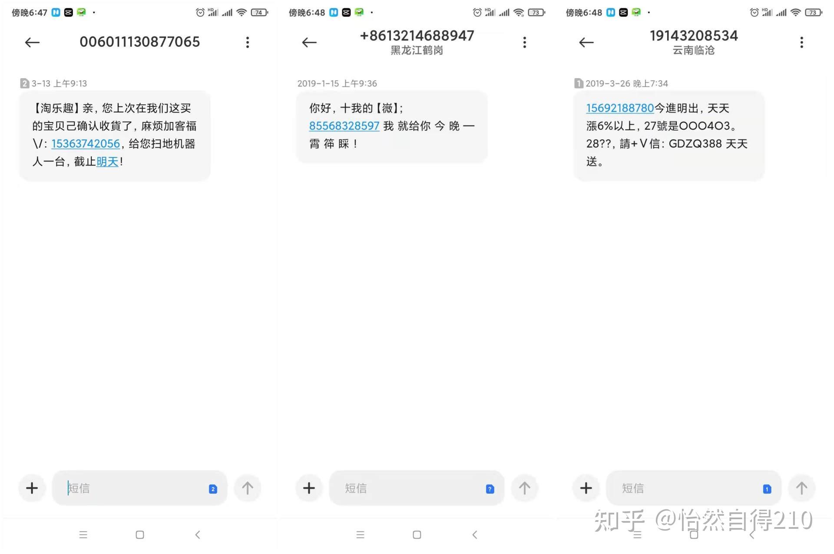Send message arrow in +8613214688947 chat
This screenshot has width=834, height=554.
pyautogui.click(x=525, y=488)
